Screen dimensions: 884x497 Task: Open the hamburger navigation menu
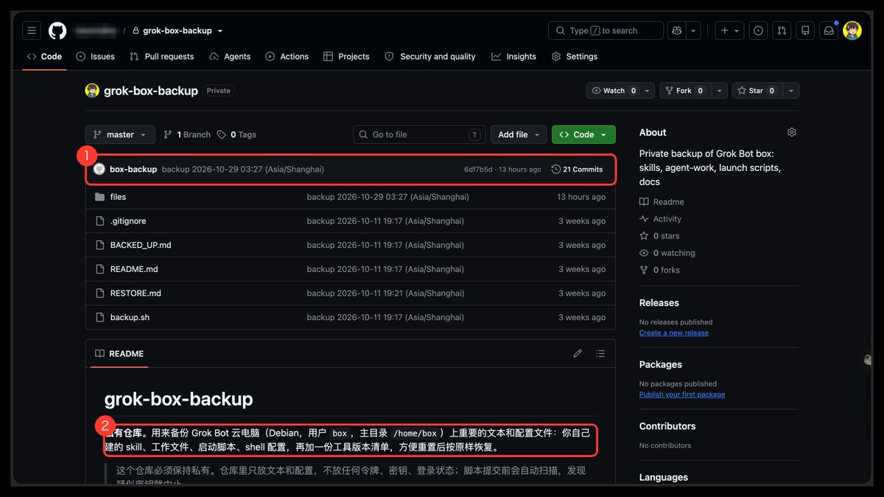[32, 31]
